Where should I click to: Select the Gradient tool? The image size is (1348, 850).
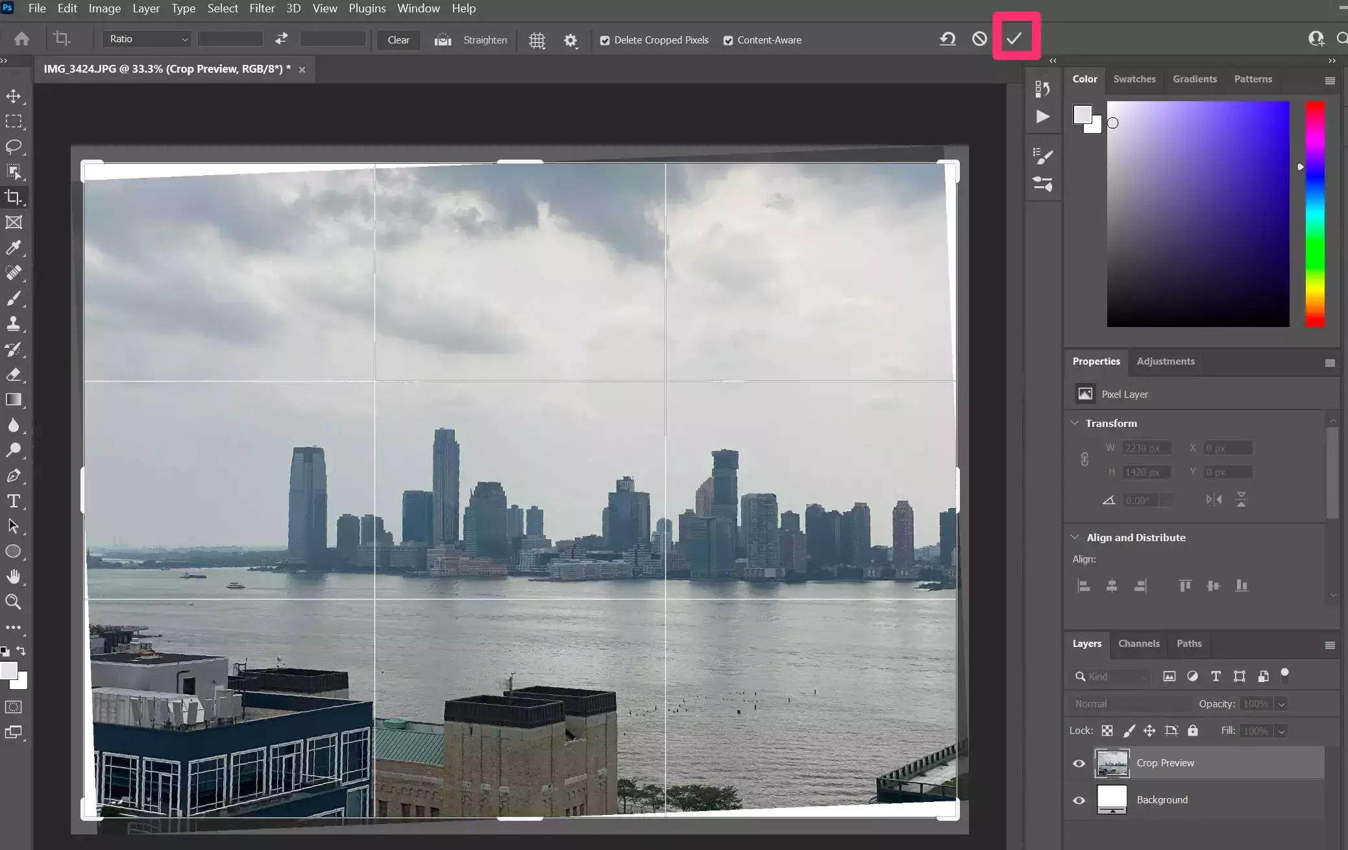coord(13,400)
